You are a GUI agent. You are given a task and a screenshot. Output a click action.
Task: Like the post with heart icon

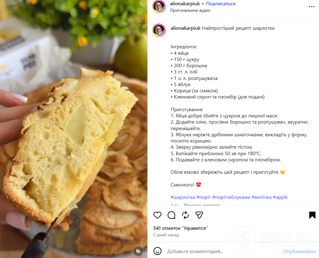pyautogui.click(x=157, y=215)
